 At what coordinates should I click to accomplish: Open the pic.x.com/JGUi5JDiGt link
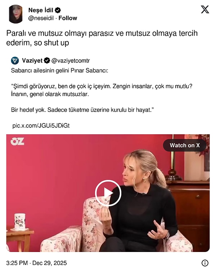point(41,126)
